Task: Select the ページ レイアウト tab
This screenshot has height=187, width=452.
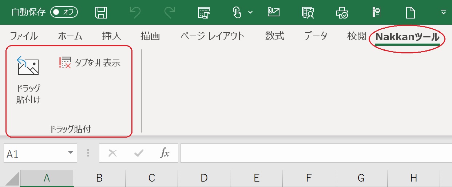Action: click(x=213, y=36)
